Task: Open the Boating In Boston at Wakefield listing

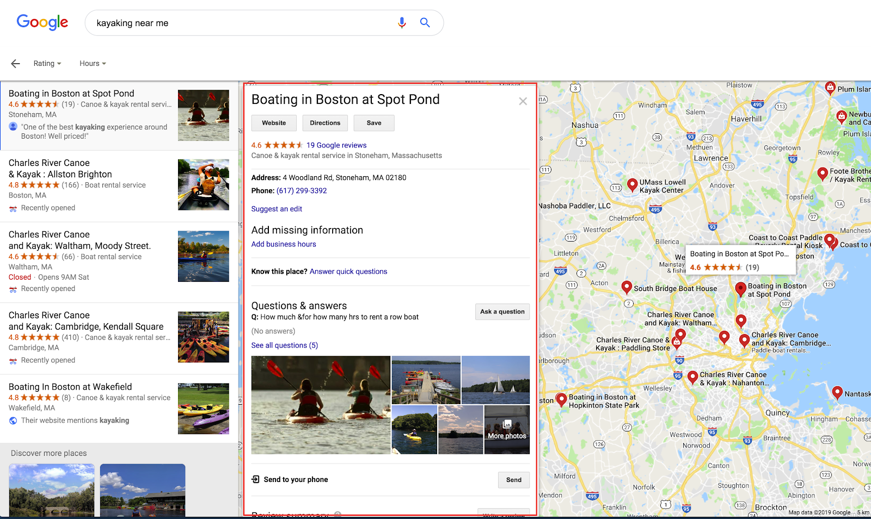Action: tap(119, 409)
